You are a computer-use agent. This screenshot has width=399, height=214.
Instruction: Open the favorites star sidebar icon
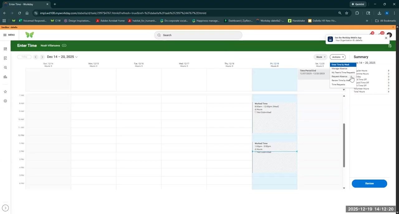coord(5,92)
